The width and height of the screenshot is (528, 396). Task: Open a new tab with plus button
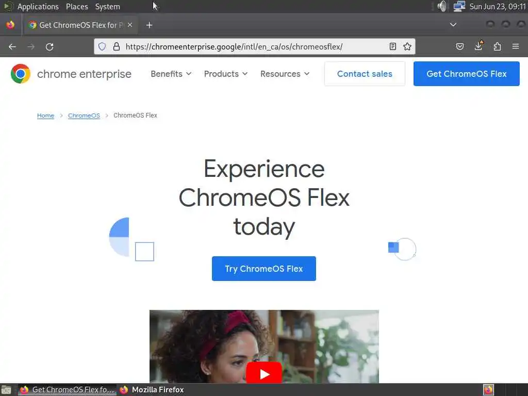(149, 25)
